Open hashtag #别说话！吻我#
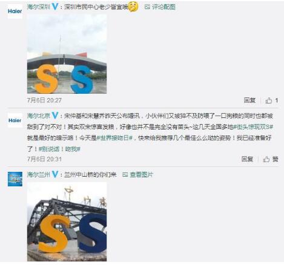The height and width of the screenshot is (265, 284). (59, 149)
